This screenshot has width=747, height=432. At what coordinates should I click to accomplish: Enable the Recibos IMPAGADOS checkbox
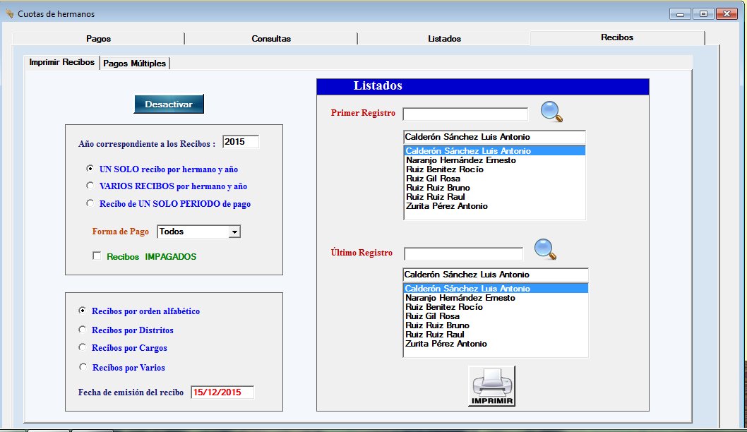(97, 256)
